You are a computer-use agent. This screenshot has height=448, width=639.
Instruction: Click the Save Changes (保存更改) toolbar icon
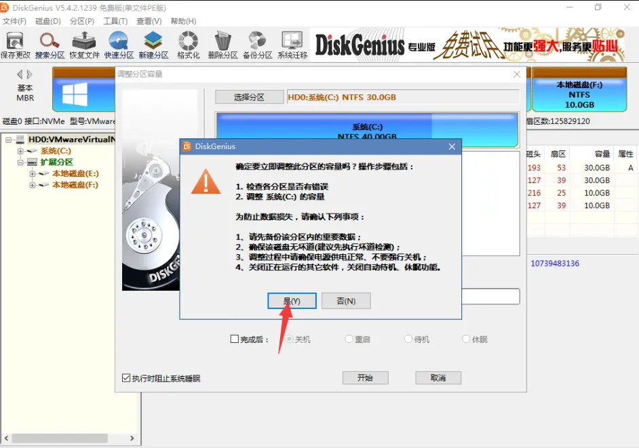click(16, 45)
